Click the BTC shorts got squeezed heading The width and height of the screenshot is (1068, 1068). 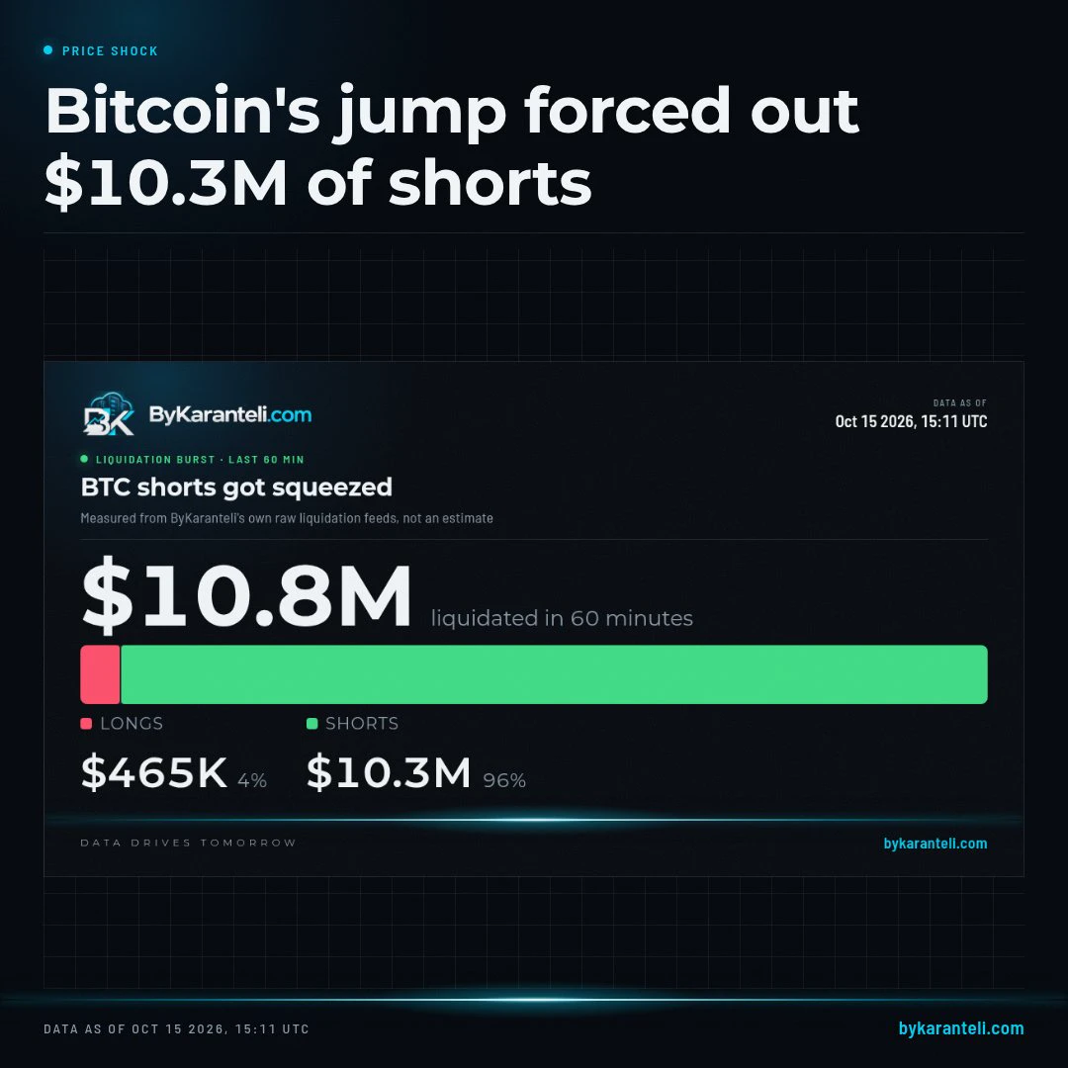tap(236, 488)
